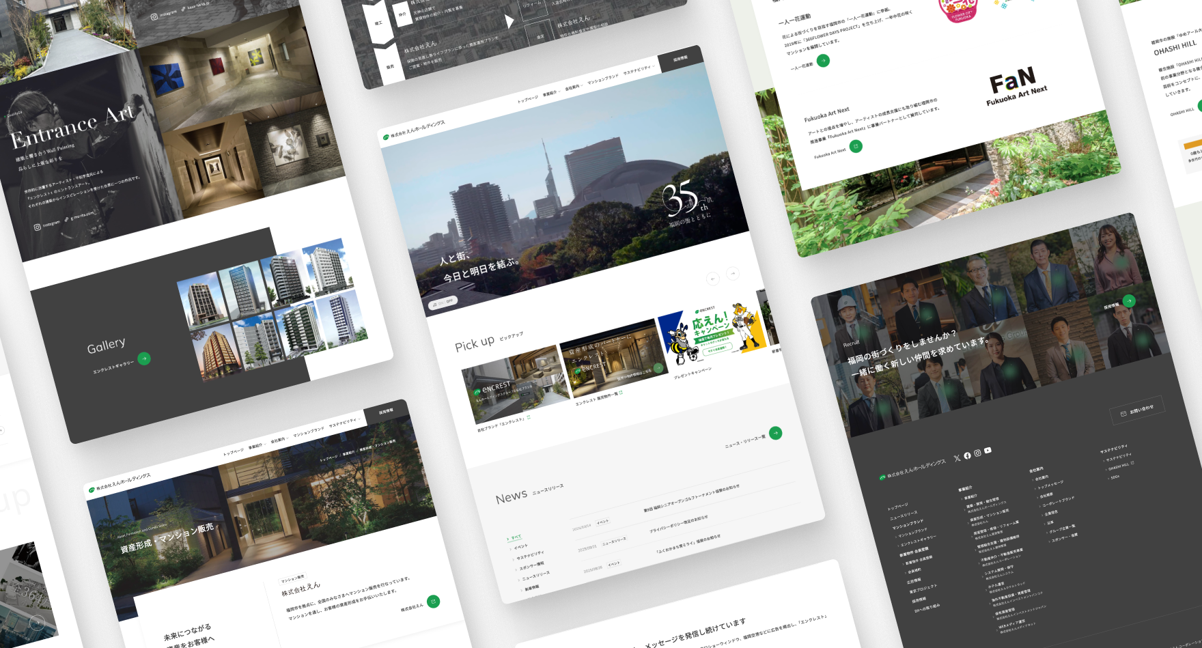Screen dimensions: 1202x648
Task: Click the dark 採用情報 header button
Action: pos(680,59)
